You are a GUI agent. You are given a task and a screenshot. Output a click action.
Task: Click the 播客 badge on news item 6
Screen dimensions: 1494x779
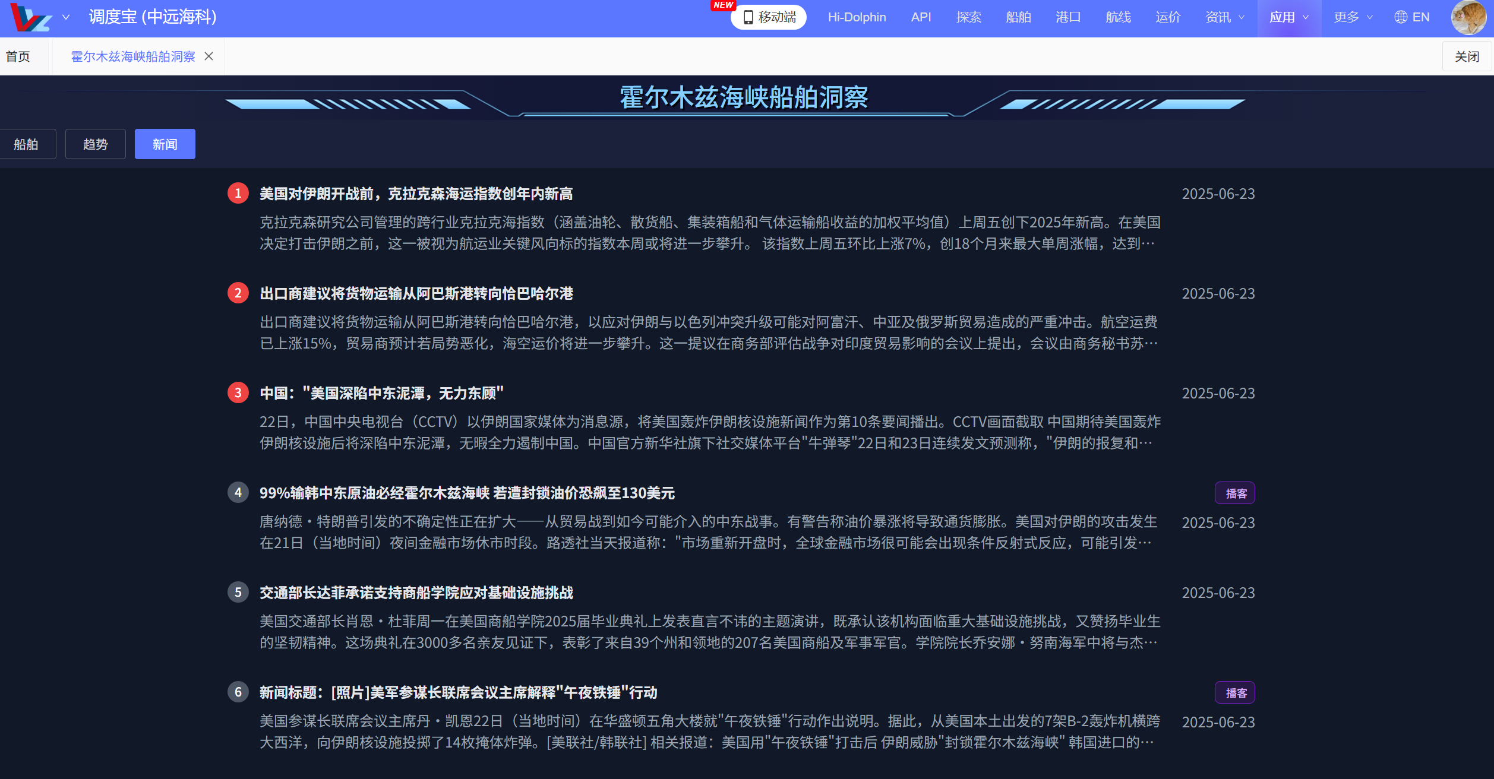[x=1235, y=692]
